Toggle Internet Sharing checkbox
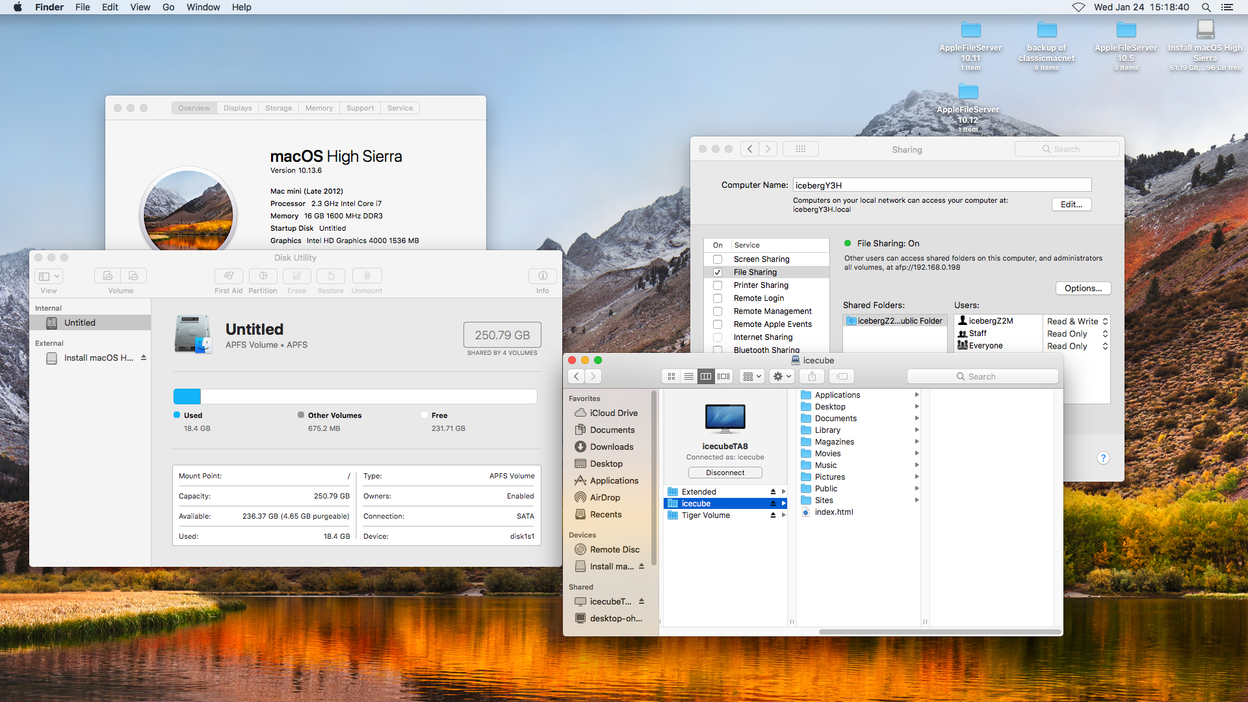Screen dimensions: 1248x702 pos(718,337)
